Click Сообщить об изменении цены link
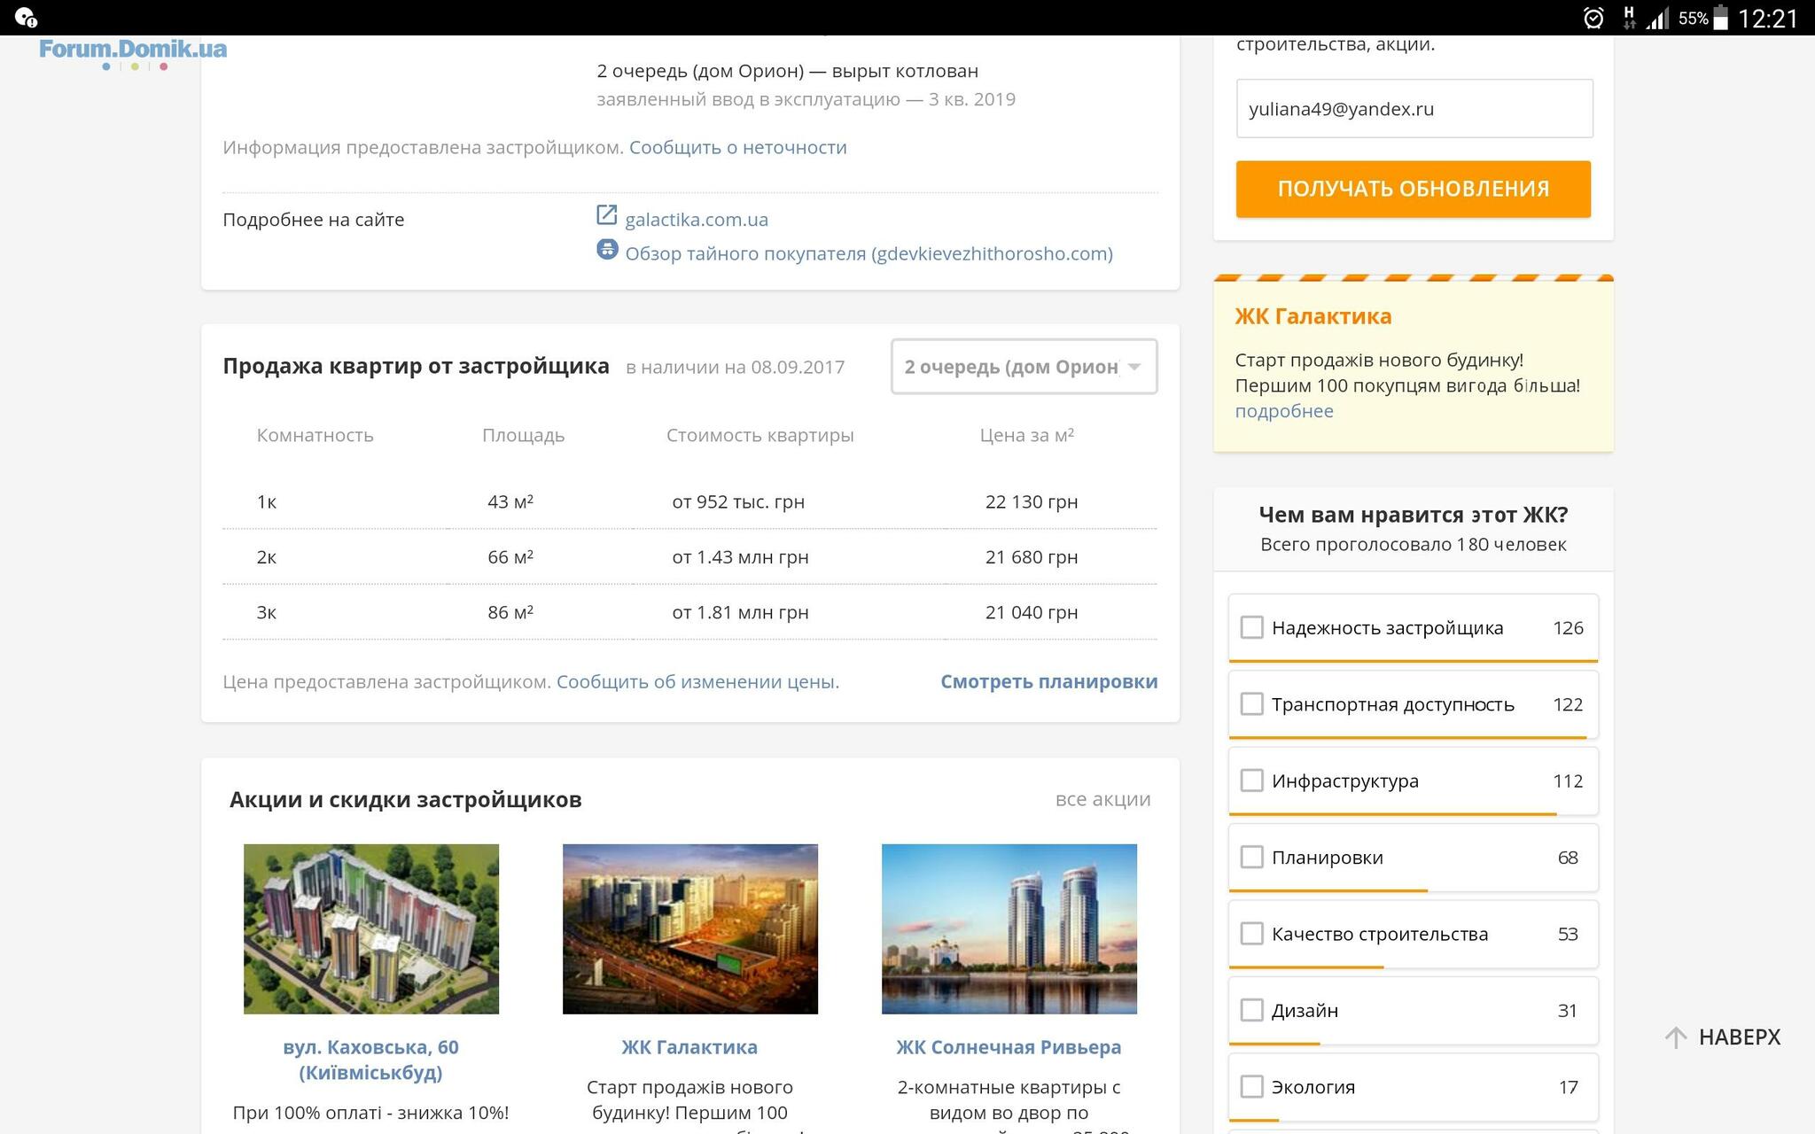1815x1134 pixels. [x=697, y=681]
